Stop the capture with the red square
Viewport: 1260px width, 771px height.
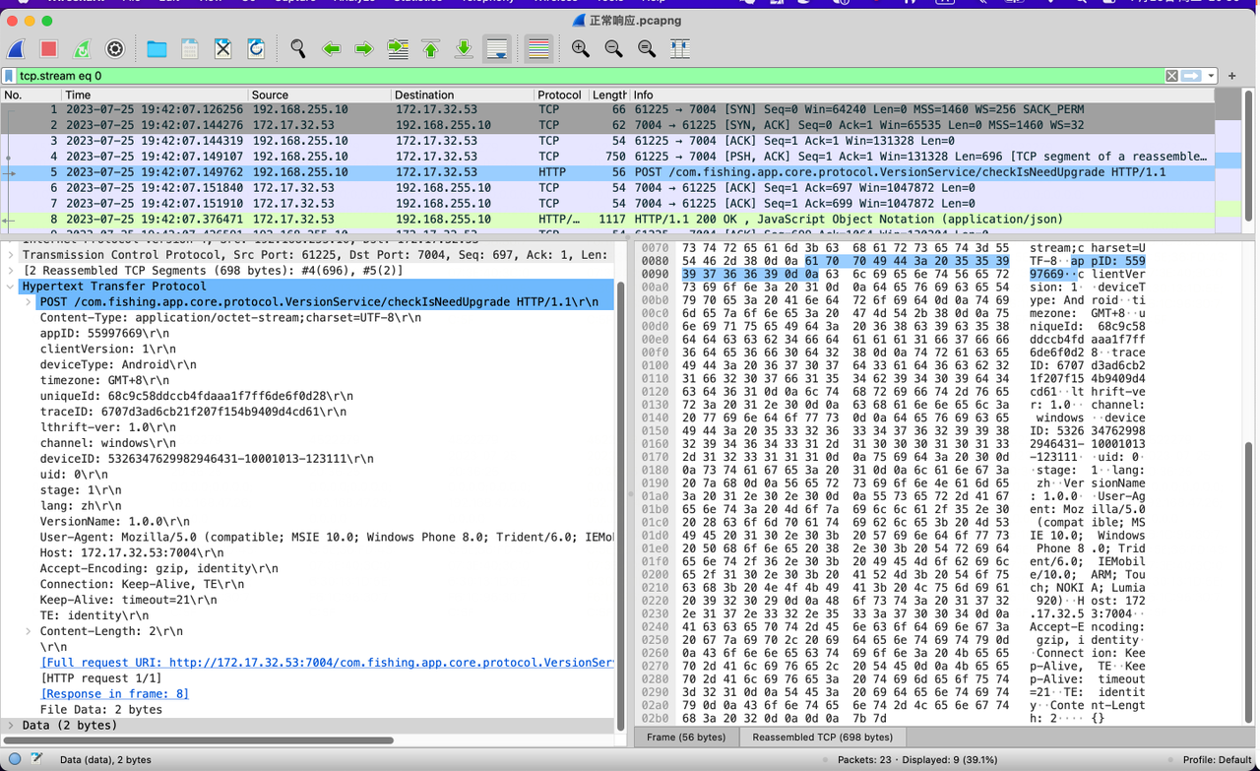[48, 48]
